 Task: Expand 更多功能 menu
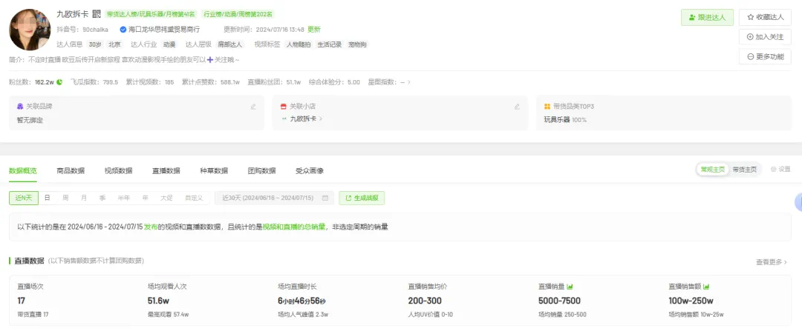click(x=765, y=56)
